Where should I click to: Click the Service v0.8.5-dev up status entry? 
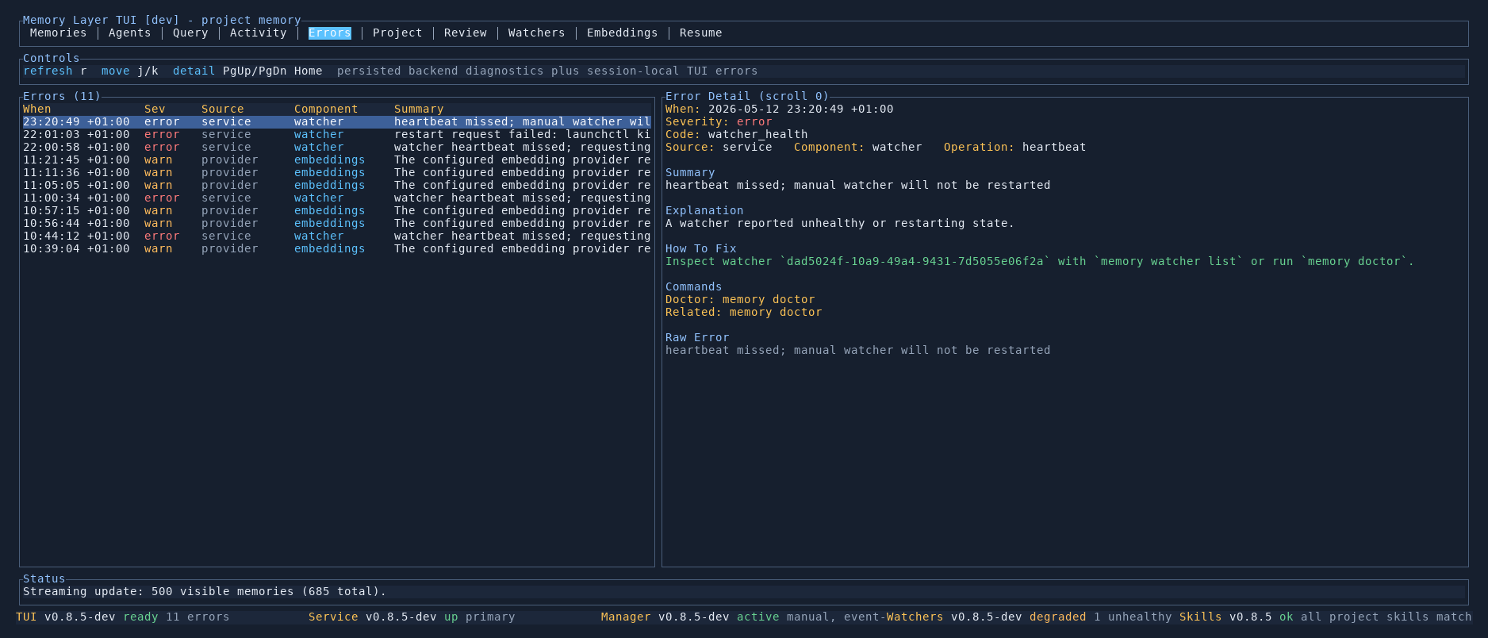(412, 617)
